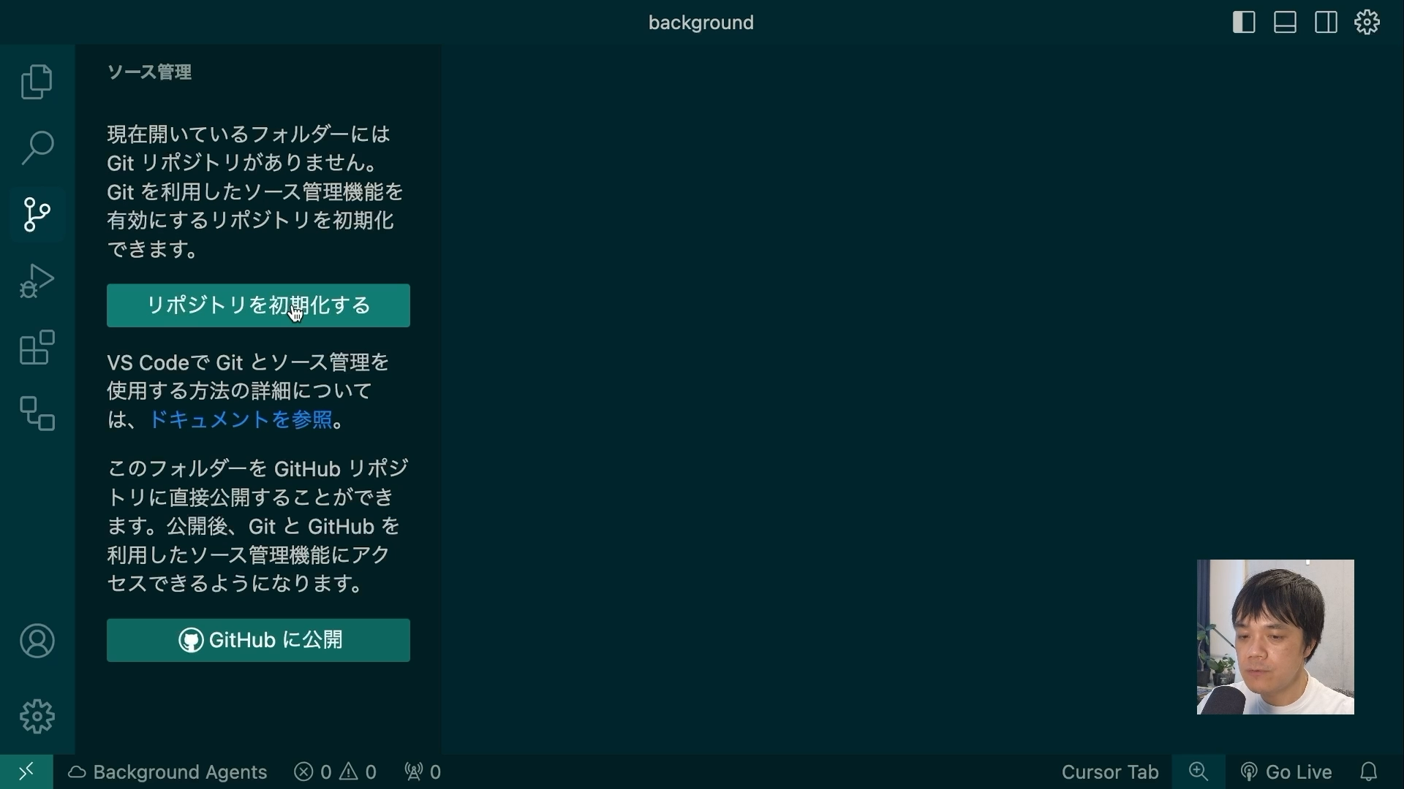Show notifications via the bell icon
The height and width of the screenshot is (789, 1404).
(1370, 771)
